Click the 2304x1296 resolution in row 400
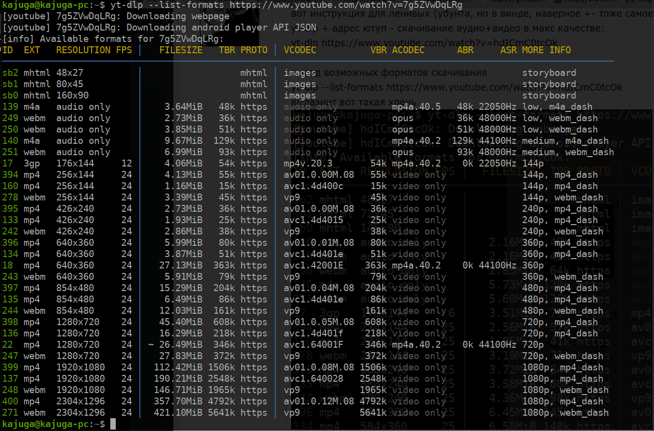The width and height of the screenshot is (654, 431). 80,401
